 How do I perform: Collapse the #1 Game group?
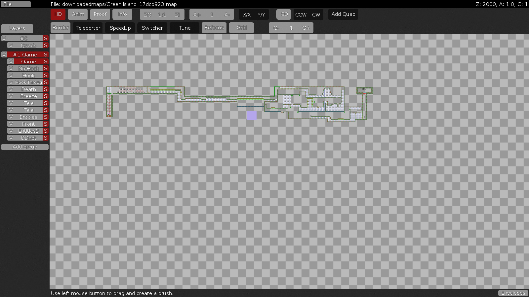tap(4, 54)
